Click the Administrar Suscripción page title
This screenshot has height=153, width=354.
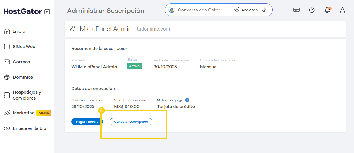[106, 11]
